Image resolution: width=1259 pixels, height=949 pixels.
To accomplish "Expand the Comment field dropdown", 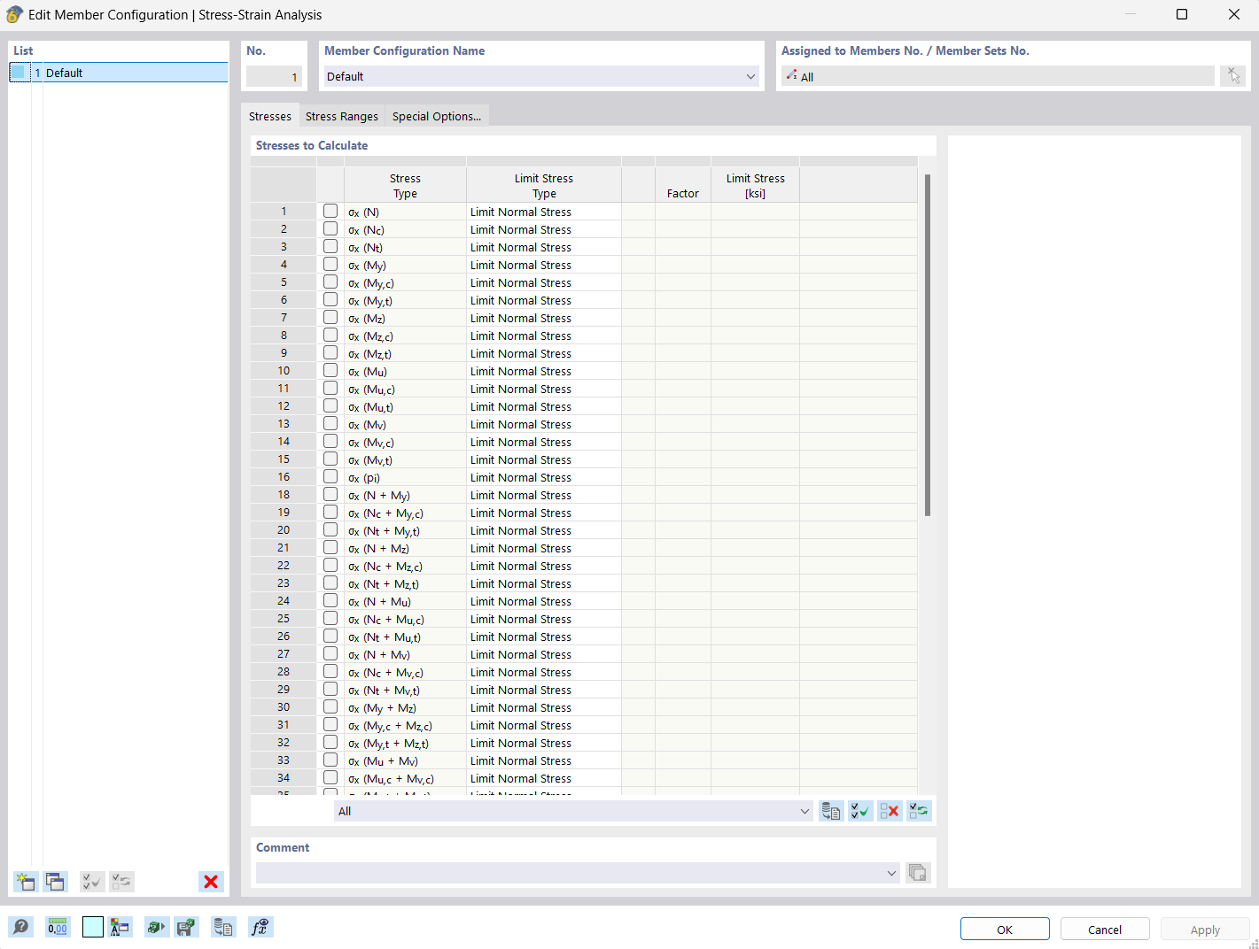I will coord(891,873).
